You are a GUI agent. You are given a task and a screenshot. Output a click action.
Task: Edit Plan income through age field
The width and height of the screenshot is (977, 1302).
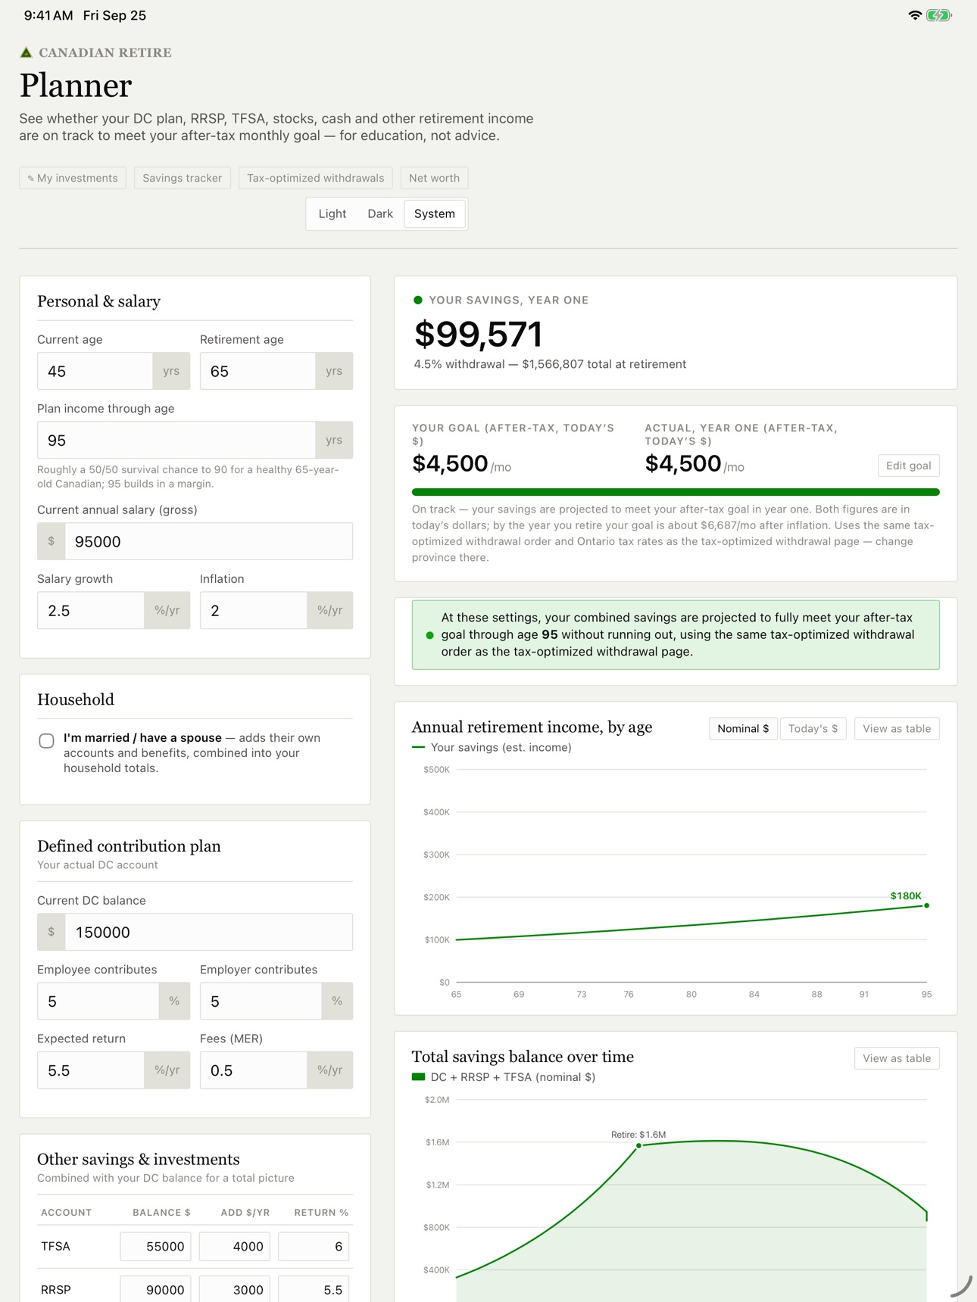pos(176,440)
